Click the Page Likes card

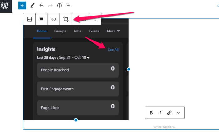point(78,108)
